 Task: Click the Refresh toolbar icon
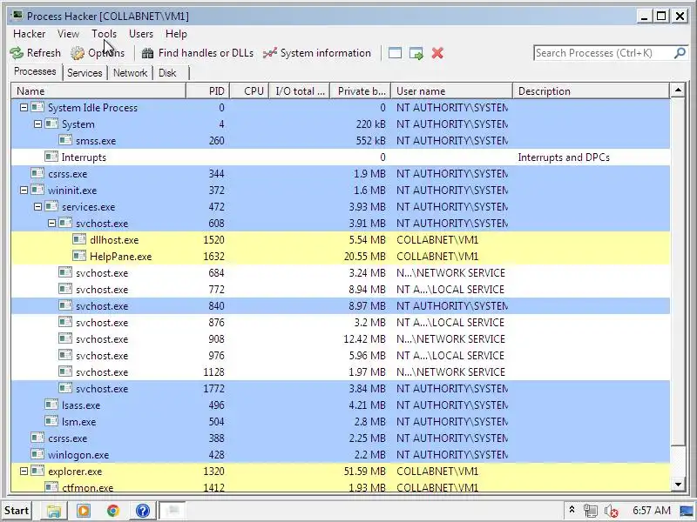tap(17, 53)
